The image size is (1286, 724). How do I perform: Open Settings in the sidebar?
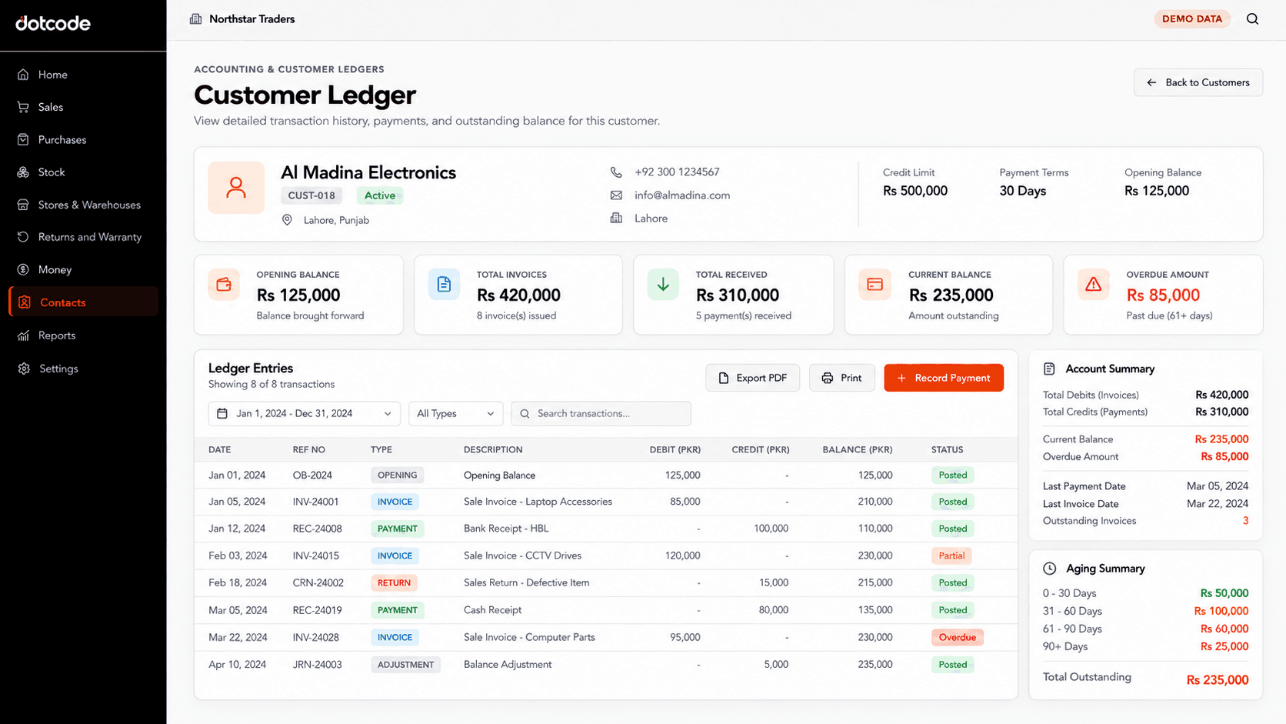click(83, 369)
